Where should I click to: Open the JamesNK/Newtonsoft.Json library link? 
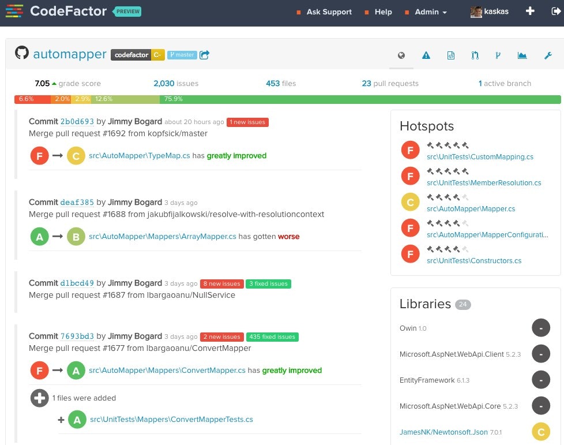pyautogui.click(x=443, y=431)
